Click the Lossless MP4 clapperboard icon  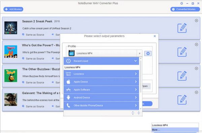[x=71, y=53]
